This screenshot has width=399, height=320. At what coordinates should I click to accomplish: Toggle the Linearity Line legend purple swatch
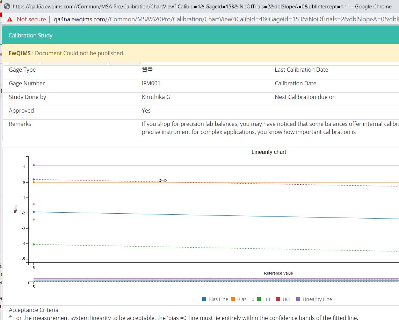pos(298,299)
